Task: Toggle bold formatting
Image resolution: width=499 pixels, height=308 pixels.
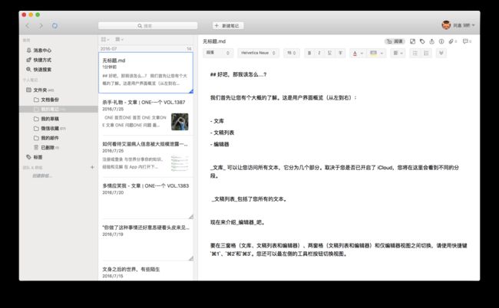Action: (x=309, y=53)
